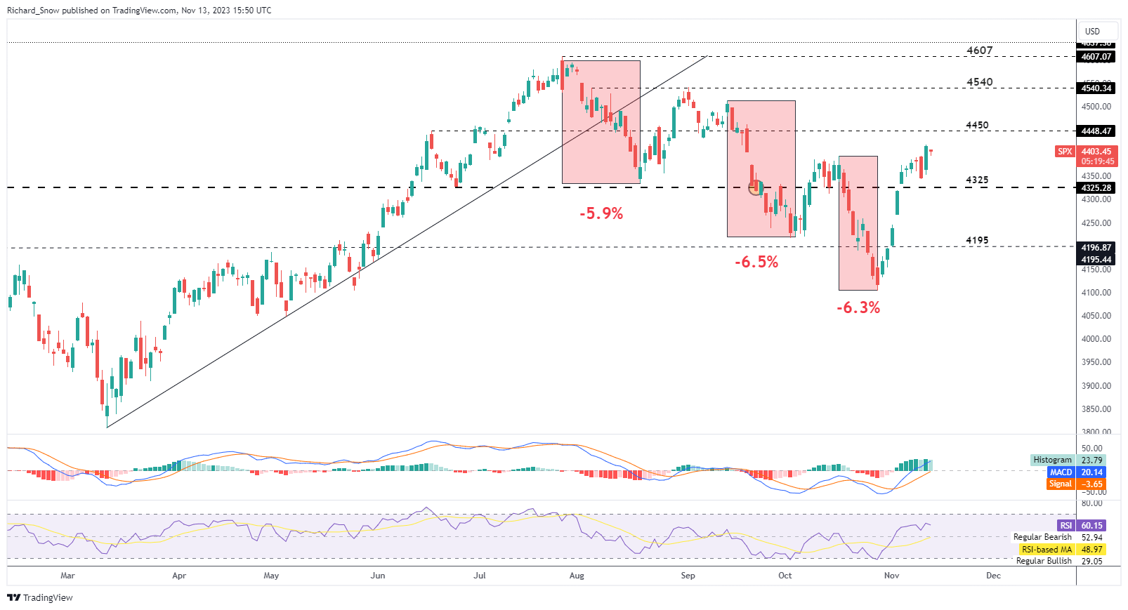Image resolution: width=1128 pixels, height=610 pixels.
Task: Select the 4448.47 price axis label
Action: click(1096, 131)
